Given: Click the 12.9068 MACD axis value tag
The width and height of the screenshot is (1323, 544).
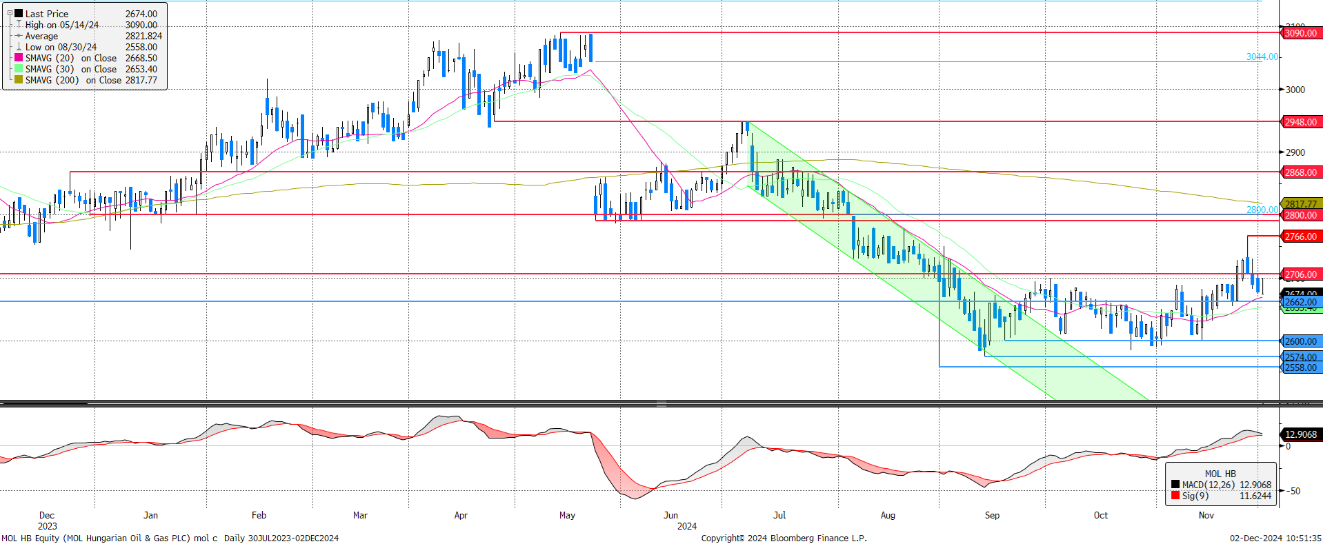Looking at the screenshot, I should pos(1301,434).
